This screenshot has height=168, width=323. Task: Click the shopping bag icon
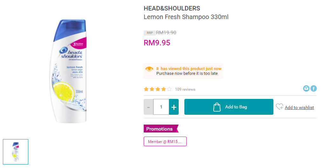pos(217,107)
